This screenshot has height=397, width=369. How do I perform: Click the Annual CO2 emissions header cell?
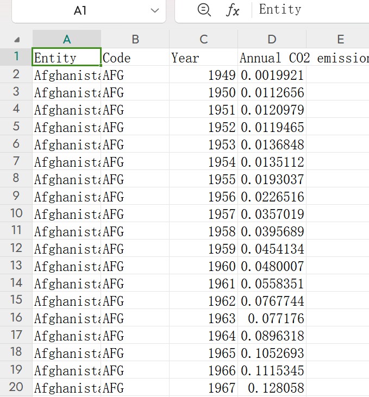tap(272, 58)
